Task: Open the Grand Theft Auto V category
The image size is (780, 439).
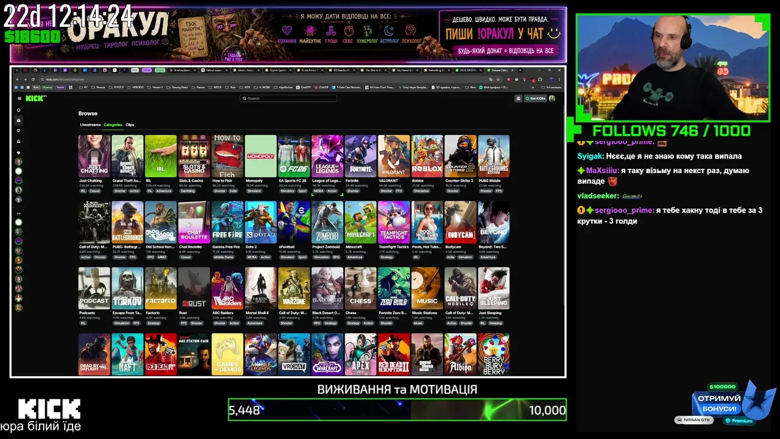Action: [127, 156]
